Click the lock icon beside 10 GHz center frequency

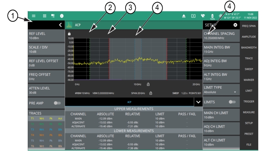click(148, 84)
